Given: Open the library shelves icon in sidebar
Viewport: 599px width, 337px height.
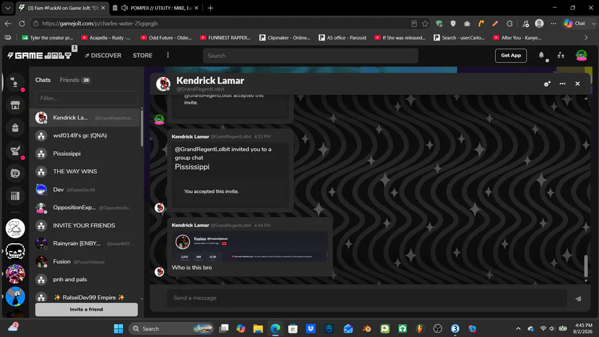Looking at the screenshot, I should pos(15,196).
